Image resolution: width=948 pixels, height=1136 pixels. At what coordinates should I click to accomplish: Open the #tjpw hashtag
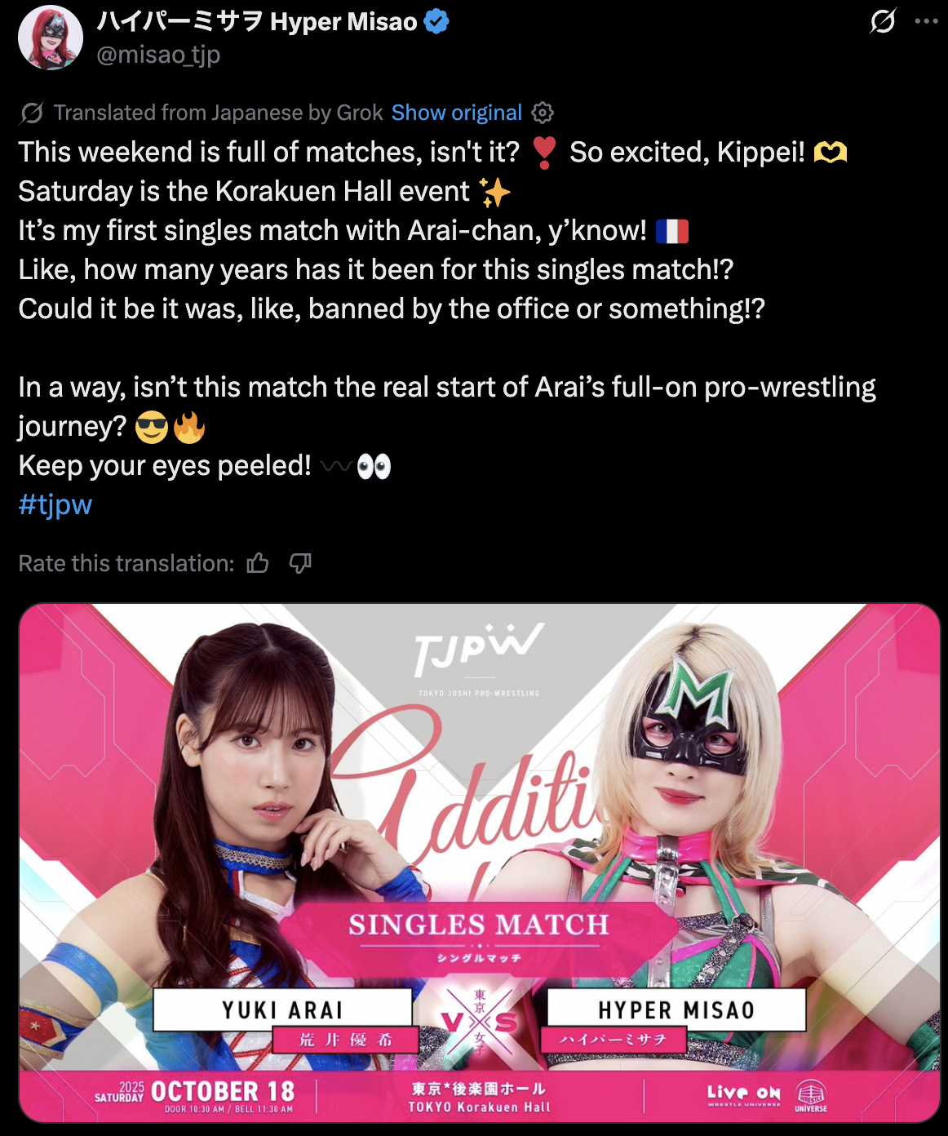(55, 504)
